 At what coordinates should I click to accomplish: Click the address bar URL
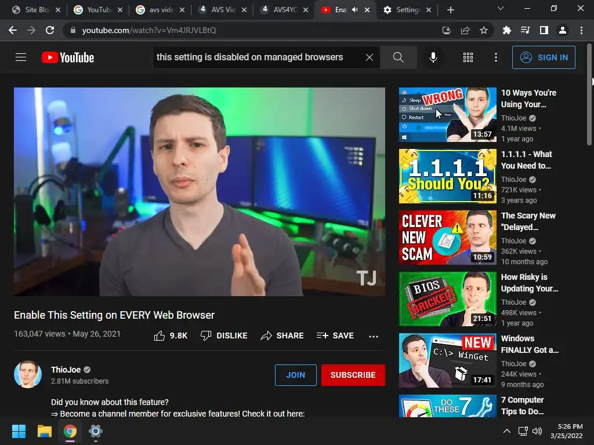coord(149,30)
